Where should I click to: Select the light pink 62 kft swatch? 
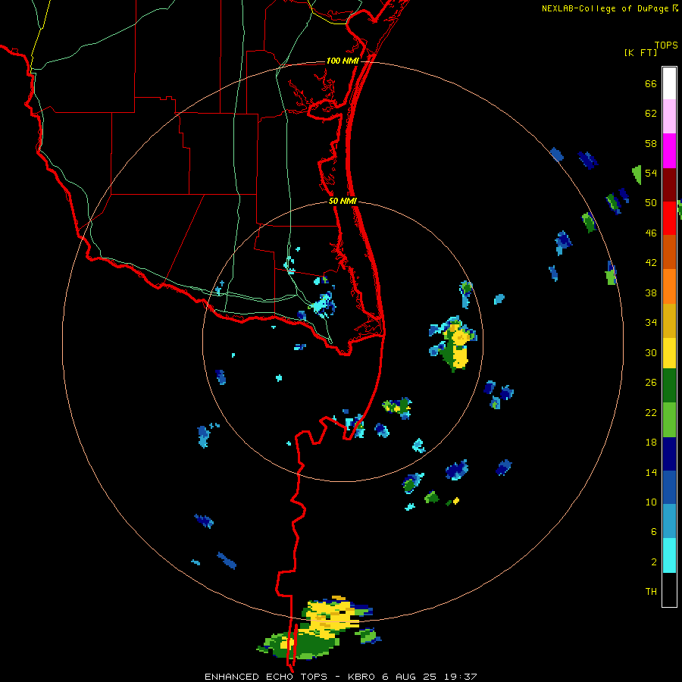tap(669, 116)
